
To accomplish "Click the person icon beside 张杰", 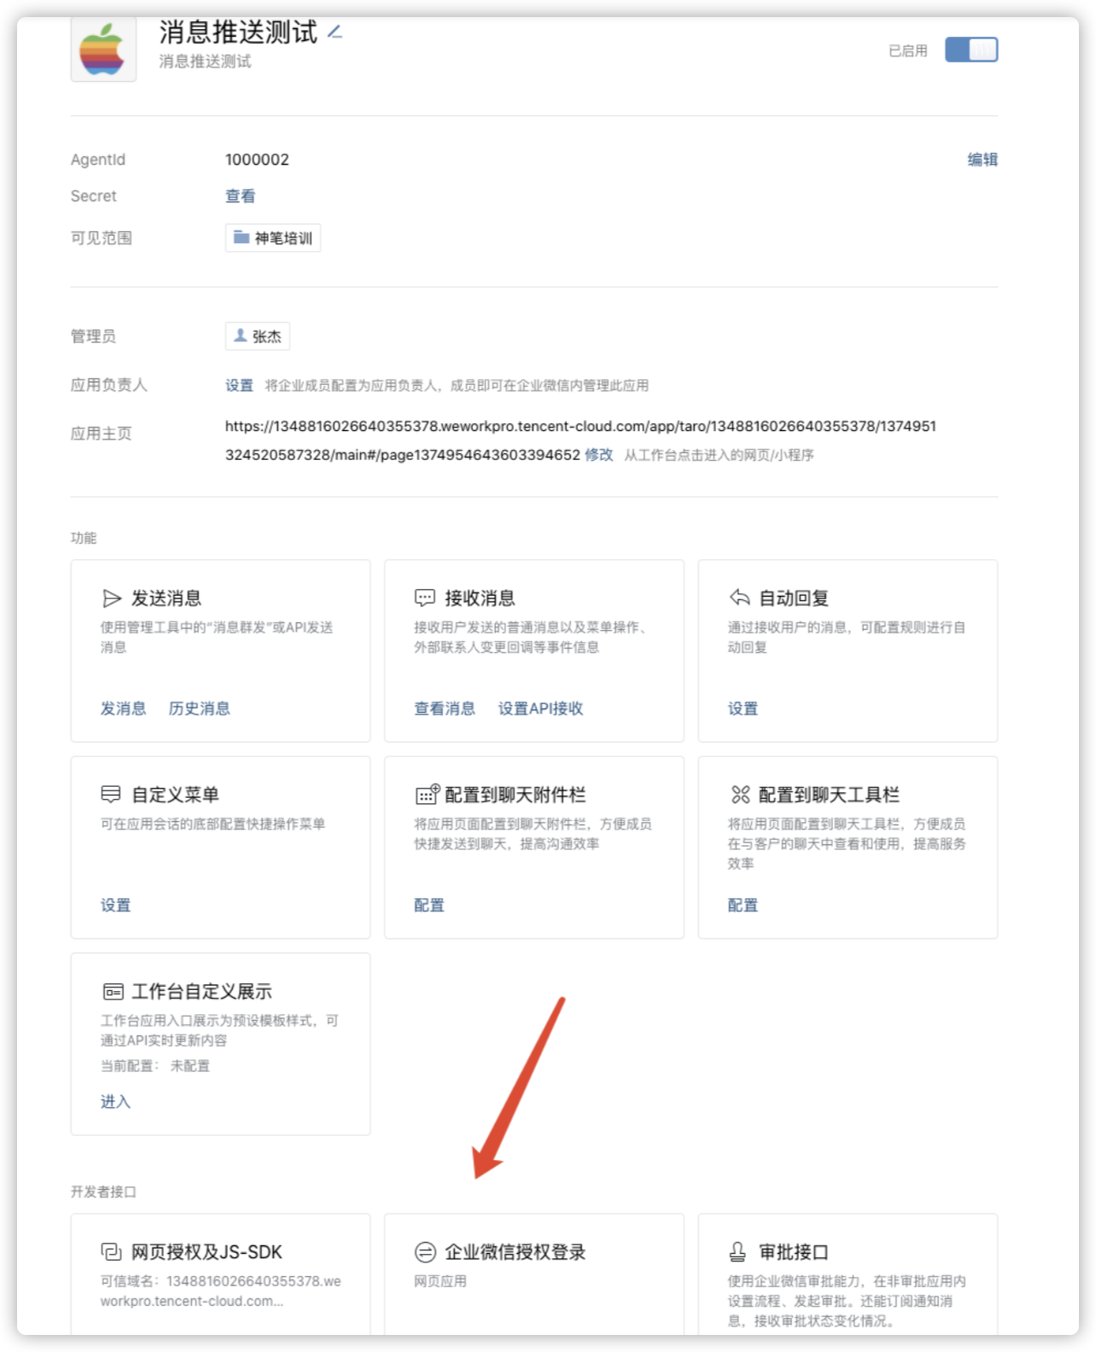I will [241, 335].
